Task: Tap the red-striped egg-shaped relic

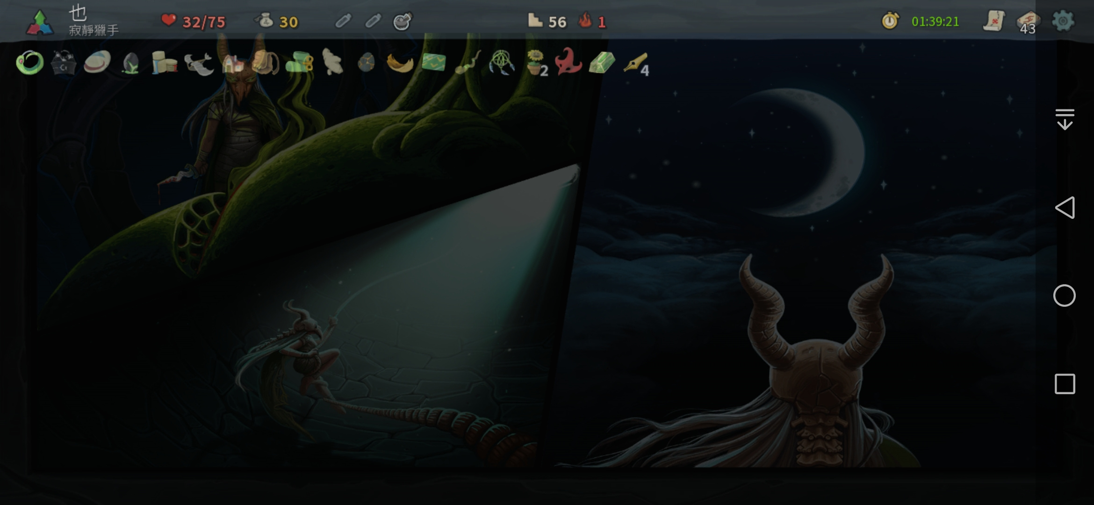Action: click(97, 63)
